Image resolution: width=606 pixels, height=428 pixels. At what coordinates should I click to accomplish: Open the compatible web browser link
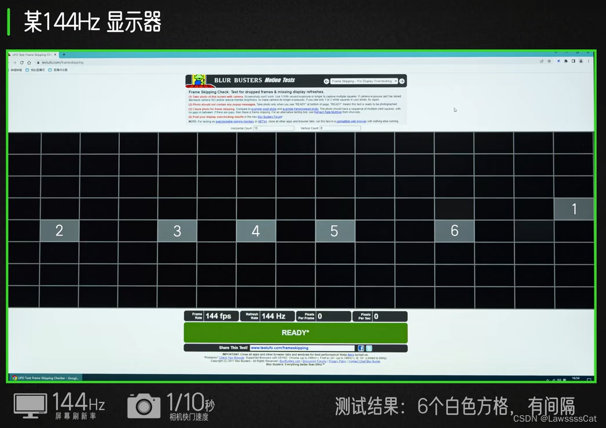pyautogui.click(x=351, y=121)
